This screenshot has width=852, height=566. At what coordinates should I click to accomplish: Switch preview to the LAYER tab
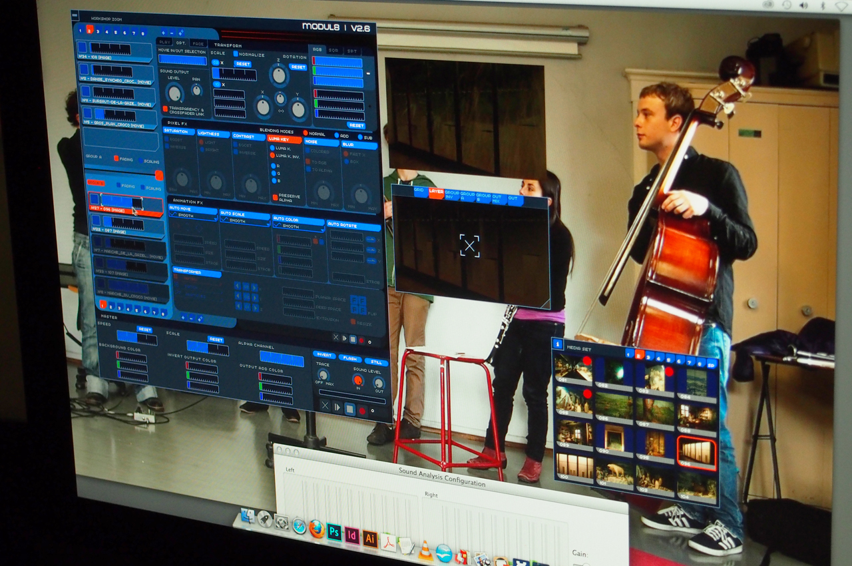tap(436, 192)
